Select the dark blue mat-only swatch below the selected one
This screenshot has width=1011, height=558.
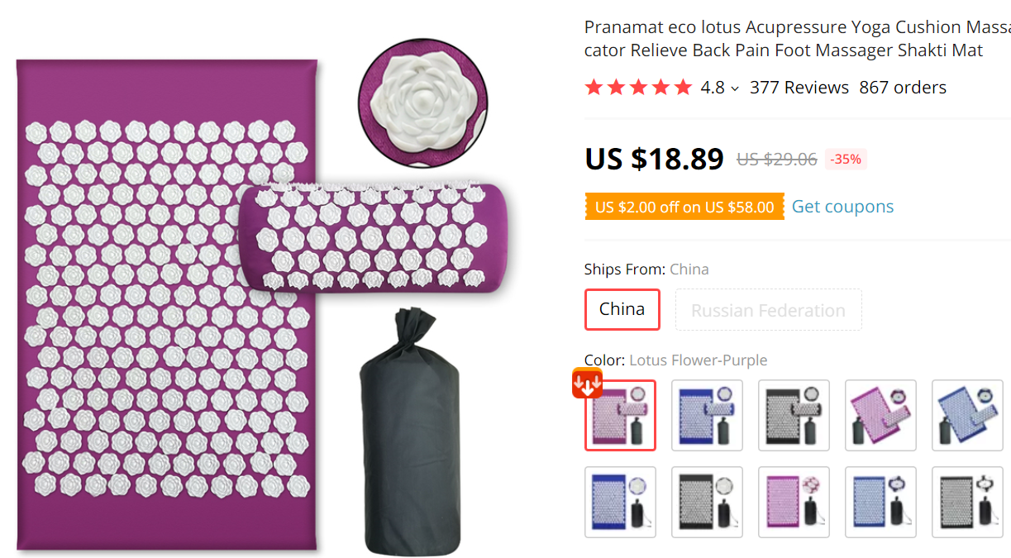621,502
